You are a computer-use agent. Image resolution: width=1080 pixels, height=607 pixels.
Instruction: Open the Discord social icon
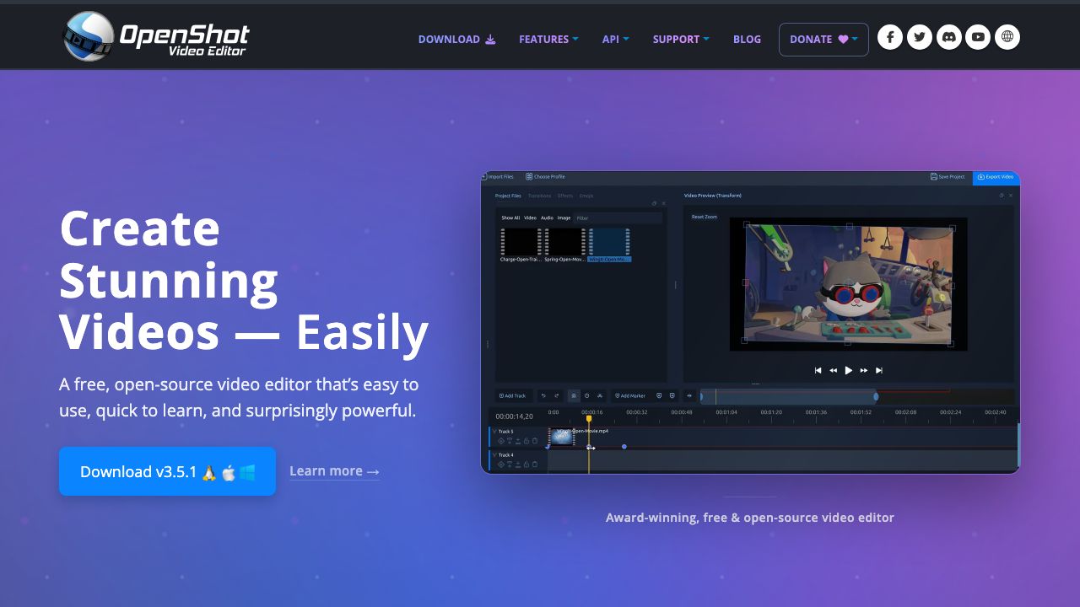949,37
